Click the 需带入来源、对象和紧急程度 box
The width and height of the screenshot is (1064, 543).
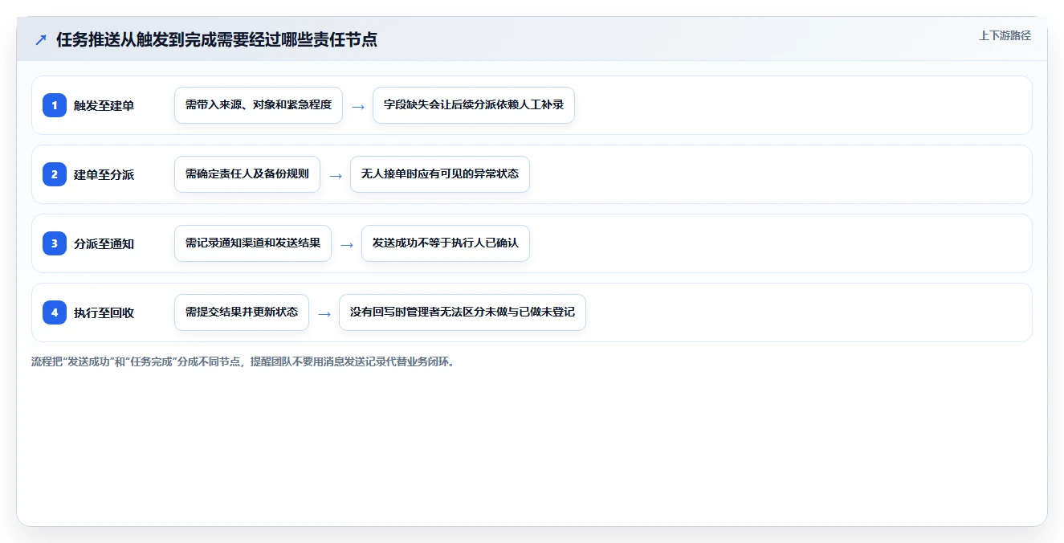[x=259, y=105]
